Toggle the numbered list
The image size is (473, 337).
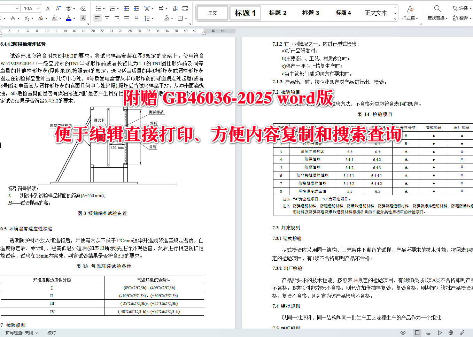pos(111,8)
